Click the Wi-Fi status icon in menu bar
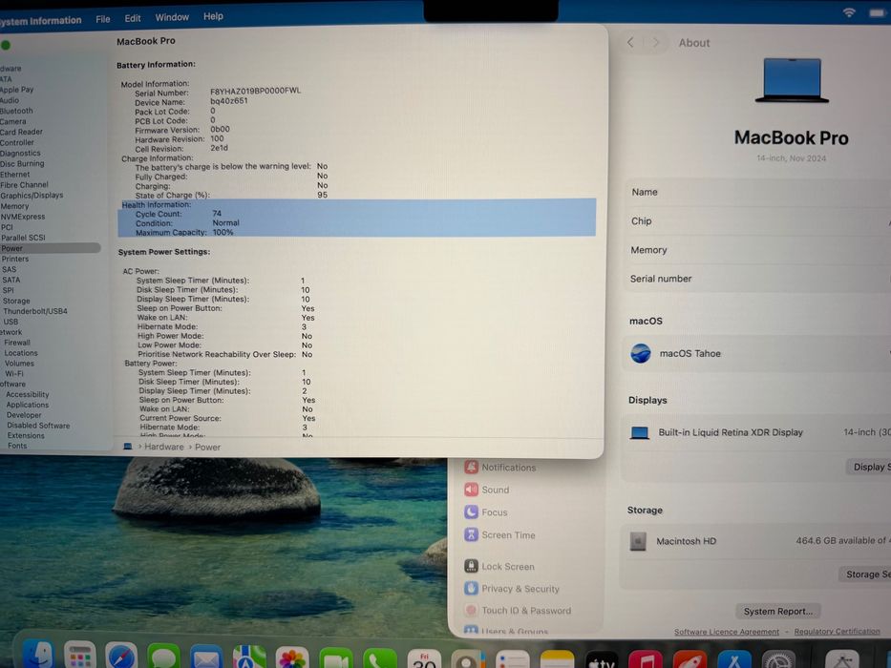891x668 pixels. 849,11
